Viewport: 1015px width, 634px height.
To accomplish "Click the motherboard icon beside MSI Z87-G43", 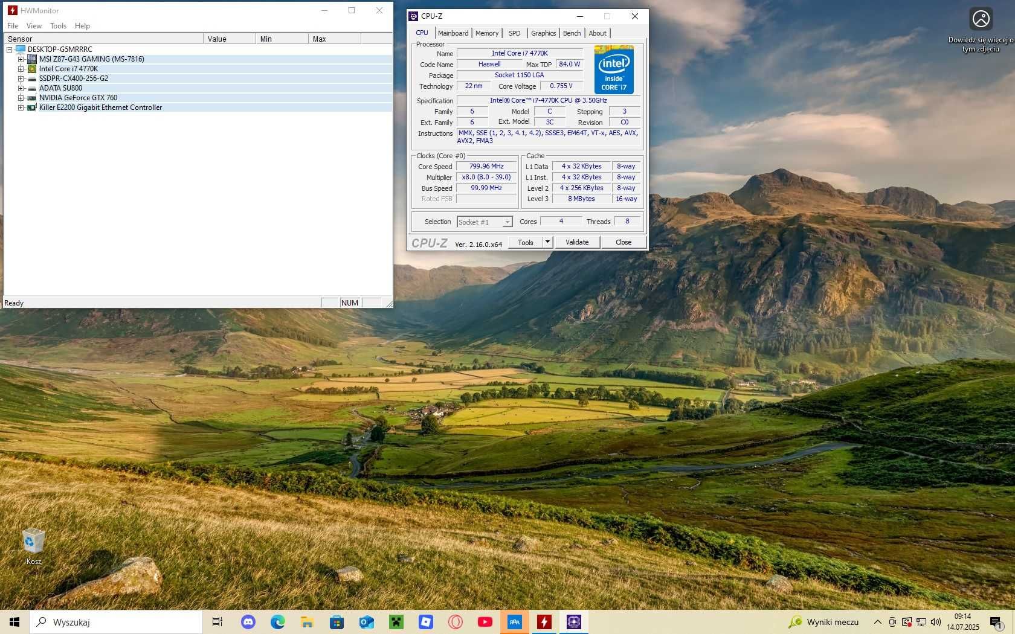I will (x=32, y=59).
